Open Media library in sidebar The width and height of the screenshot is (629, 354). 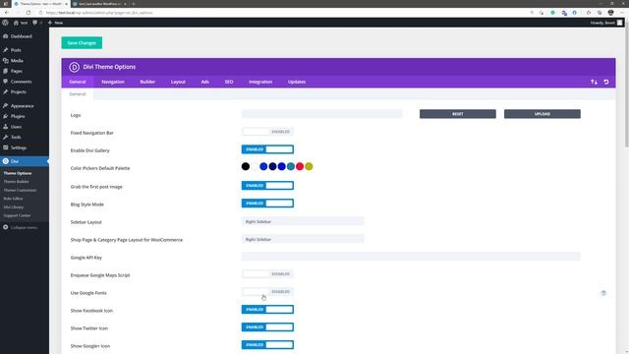(x=17, y=61)
